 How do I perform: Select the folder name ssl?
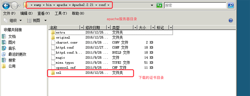59,73
